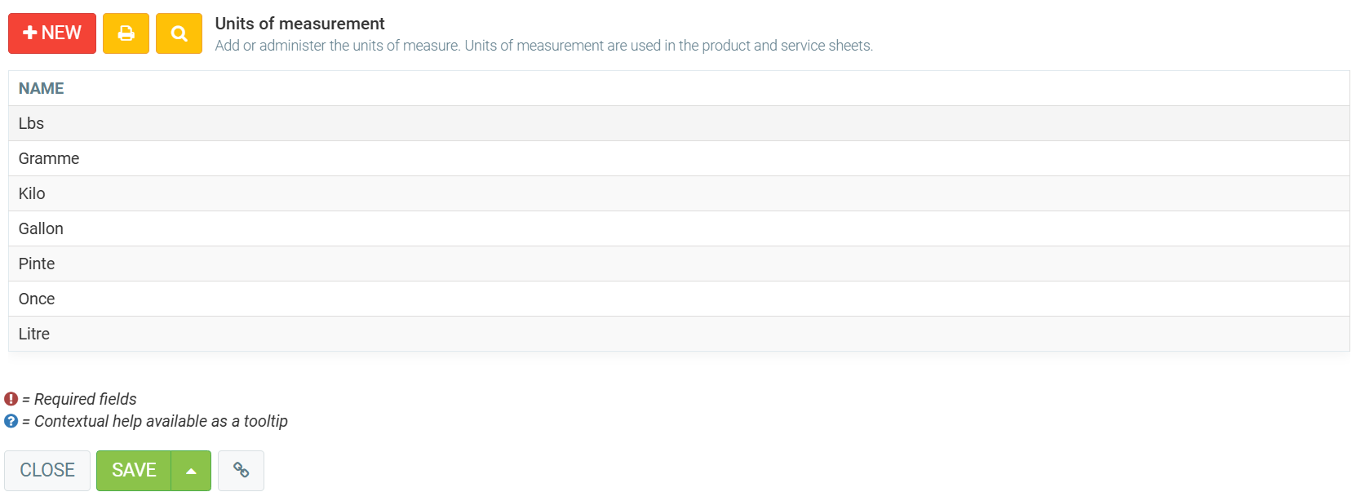1356x492 pixels.
Task: Select the Lbs unit row
Action: tap(32, 123)
